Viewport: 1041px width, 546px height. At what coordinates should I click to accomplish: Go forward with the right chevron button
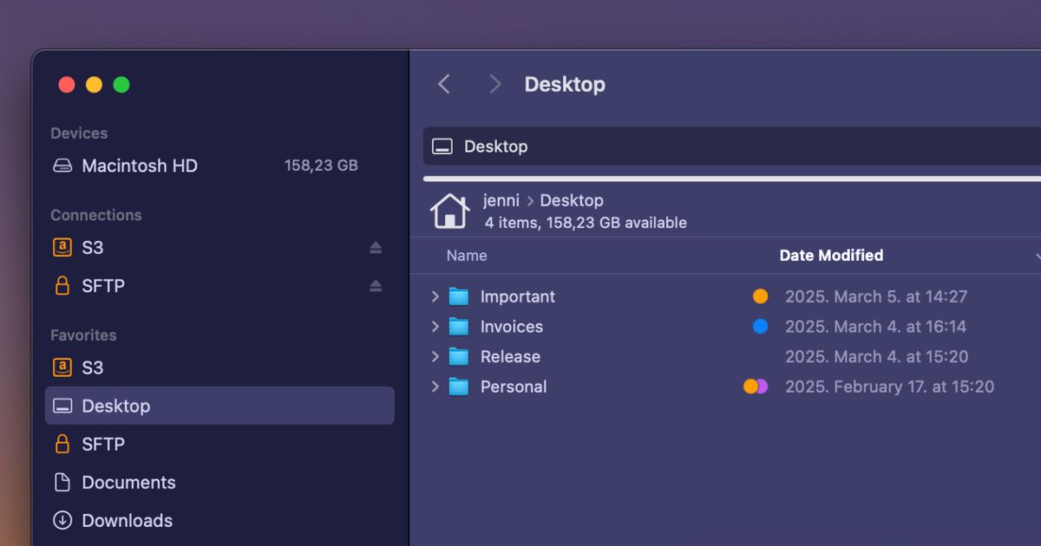click(495, 84)
